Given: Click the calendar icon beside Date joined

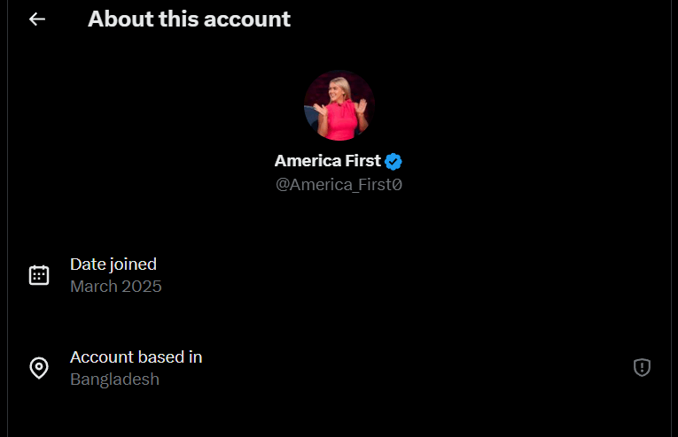Looking at the screenshot, I should [x=39, y=274].
